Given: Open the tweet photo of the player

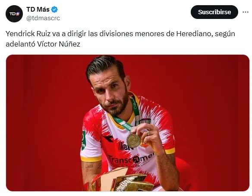Looking at the screenshot, I should click(128, 123).
